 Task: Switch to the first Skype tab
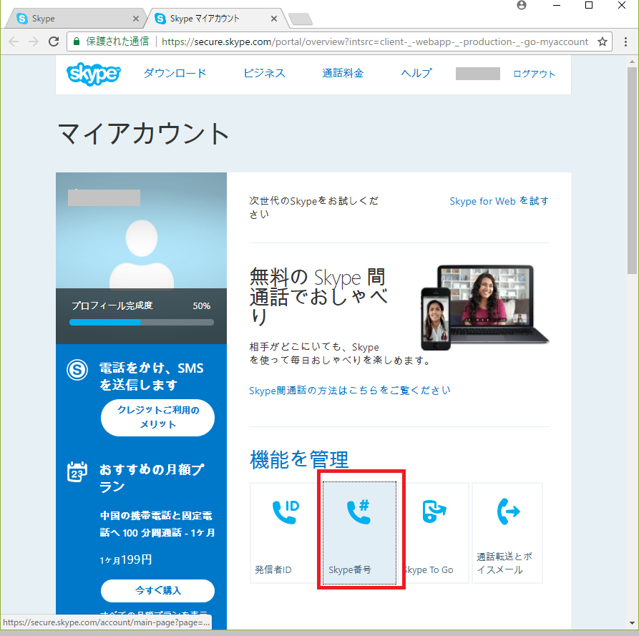tap(75, 19)
